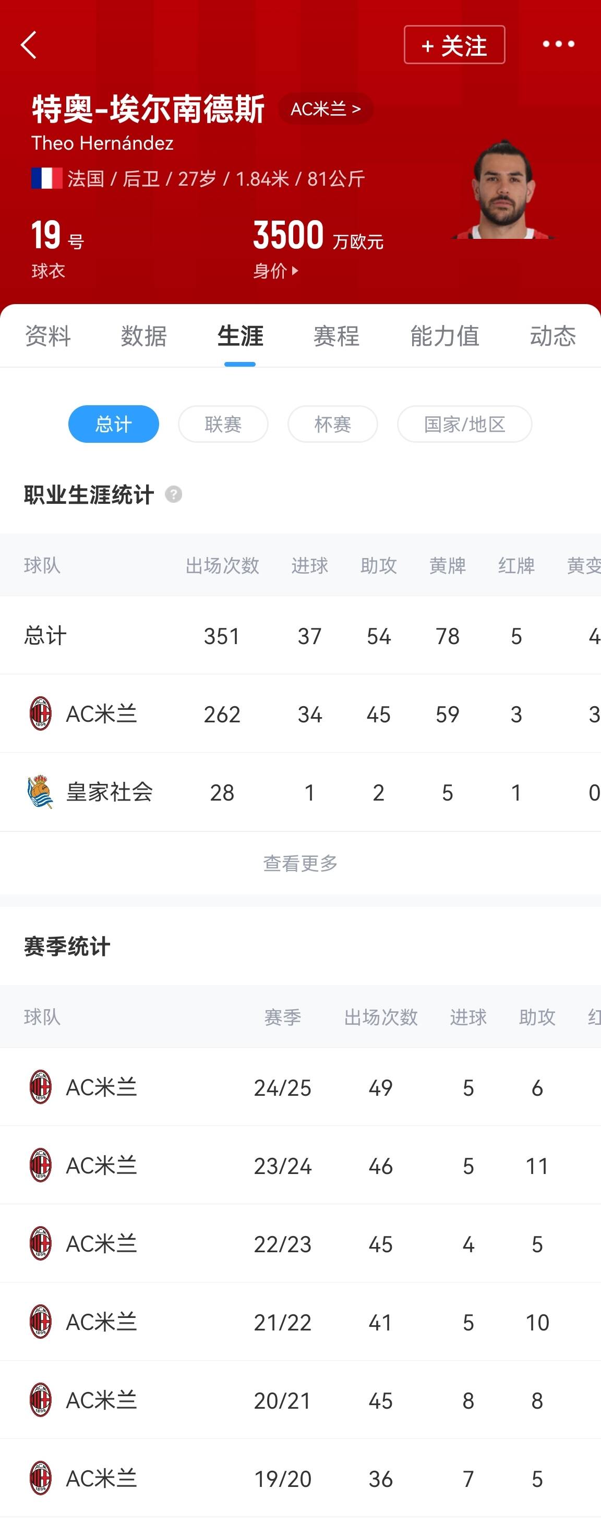This screenshot has height=1525, width=601.
Task: Open the 赛程 schedule tab
Action: (x=336, y=336)
